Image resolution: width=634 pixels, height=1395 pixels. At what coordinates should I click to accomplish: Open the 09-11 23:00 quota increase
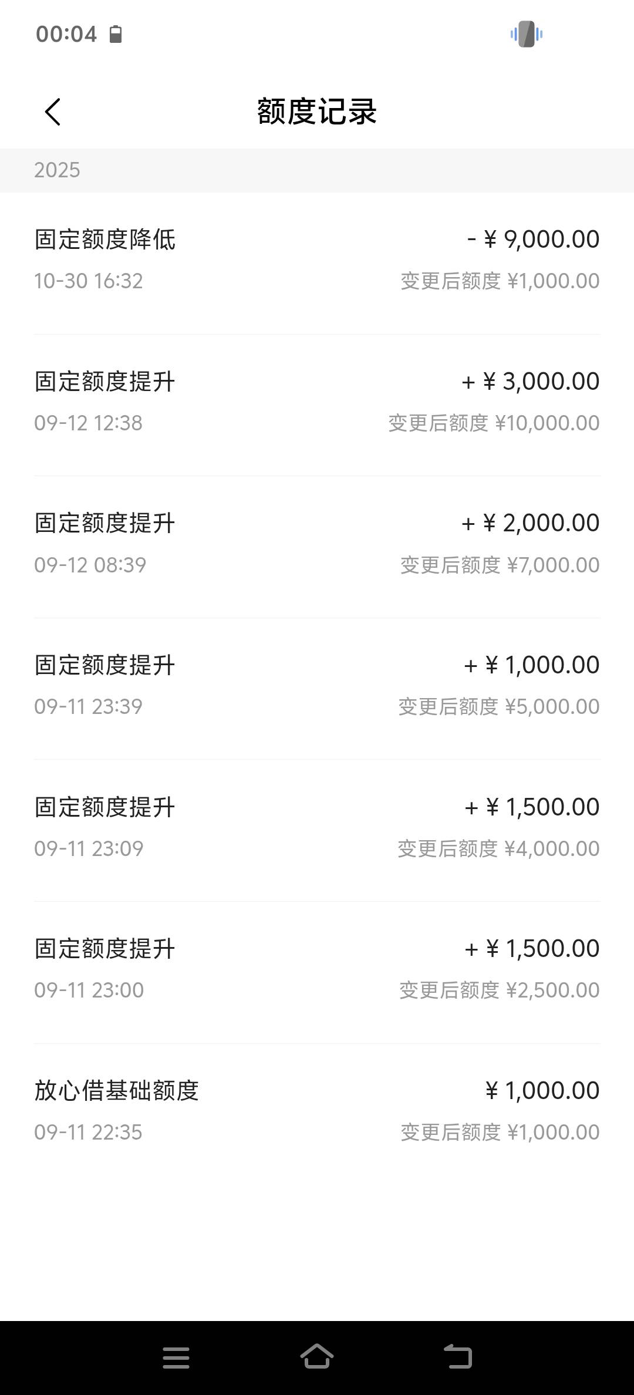click(316, 969)
